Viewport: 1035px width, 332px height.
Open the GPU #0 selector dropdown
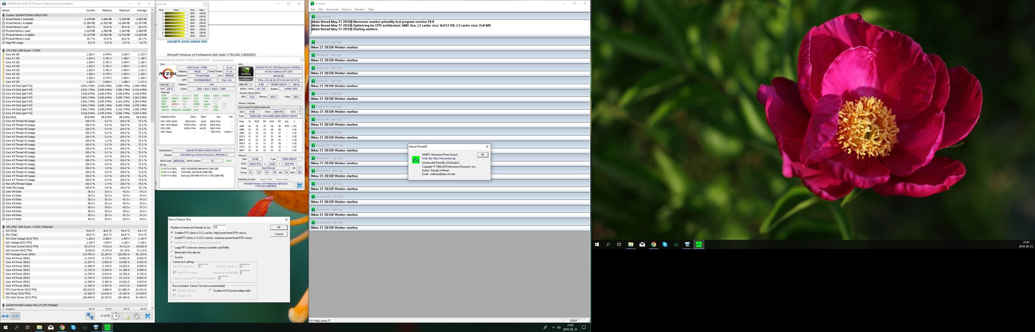(x=246, y=85)
